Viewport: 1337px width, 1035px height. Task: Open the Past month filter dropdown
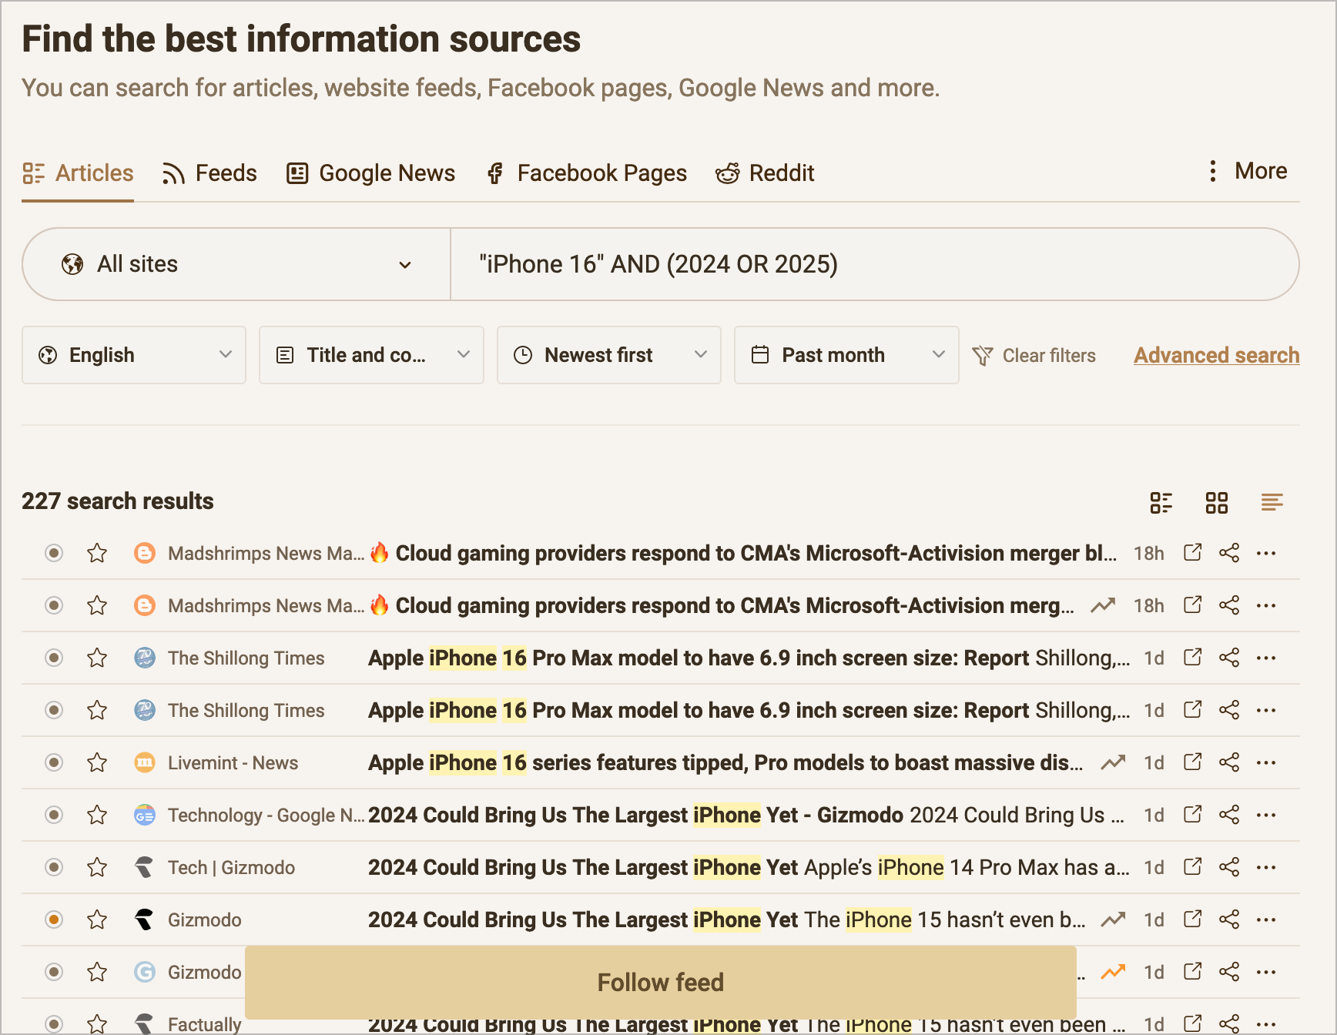click(x=846, y=355)
